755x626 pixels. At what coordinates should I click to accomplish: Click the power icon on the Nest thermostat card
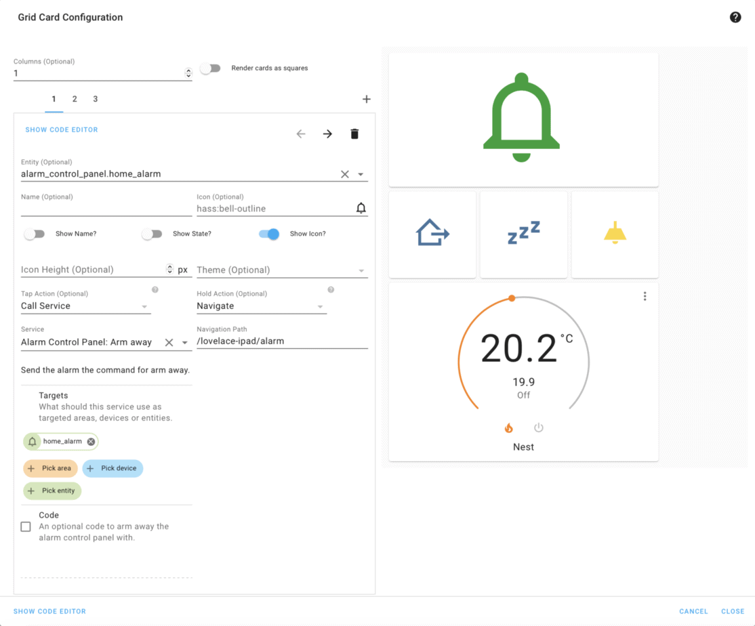tap(538, 427)
